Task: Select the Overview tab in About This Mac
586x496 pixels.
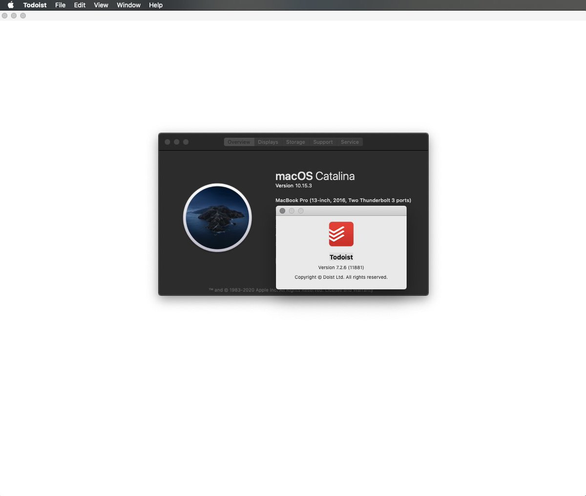Action: [239, 142]
